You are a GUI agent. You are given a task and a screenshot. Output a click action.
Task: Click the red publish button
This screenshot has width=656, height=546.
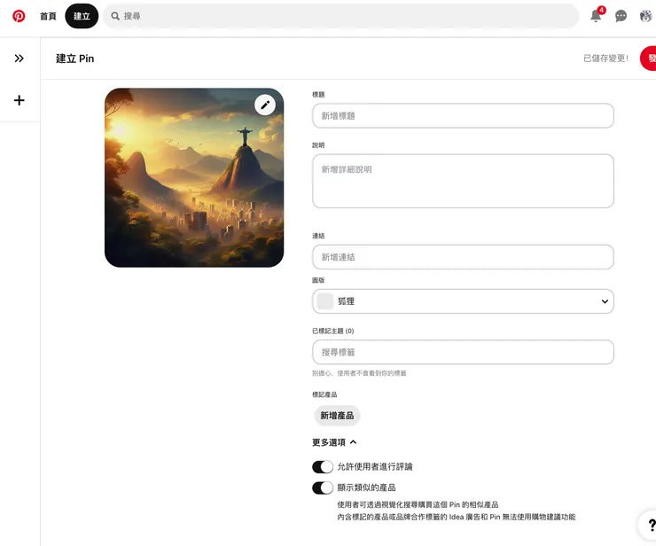[x=648, y=58]
